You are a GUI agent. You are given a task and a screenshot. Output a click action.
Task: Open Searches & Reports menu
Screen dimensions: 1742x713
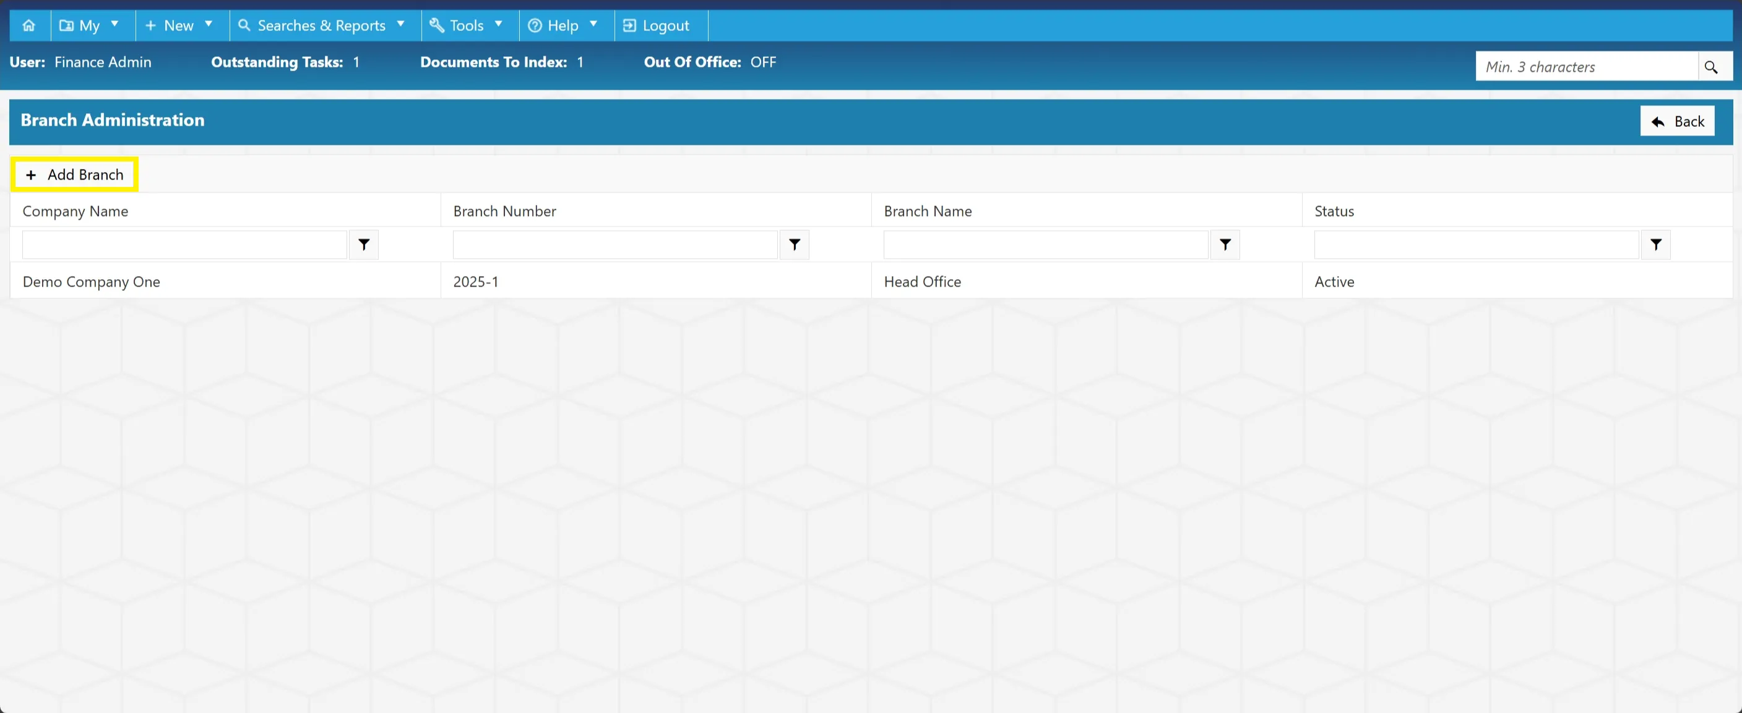(326, 26)
